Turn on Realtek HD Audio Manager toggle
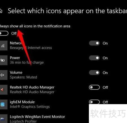 click(94, 87)
